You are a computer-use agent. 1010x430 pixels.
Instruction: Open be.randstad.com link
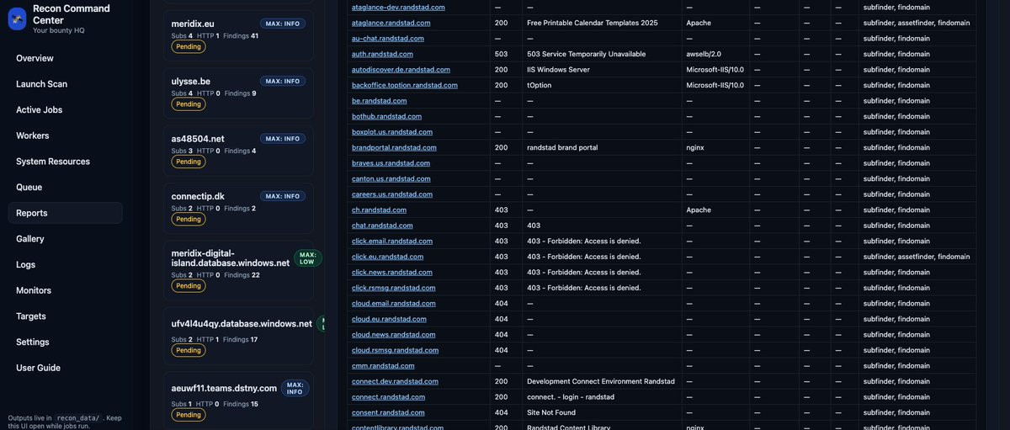tap(379, 100)
